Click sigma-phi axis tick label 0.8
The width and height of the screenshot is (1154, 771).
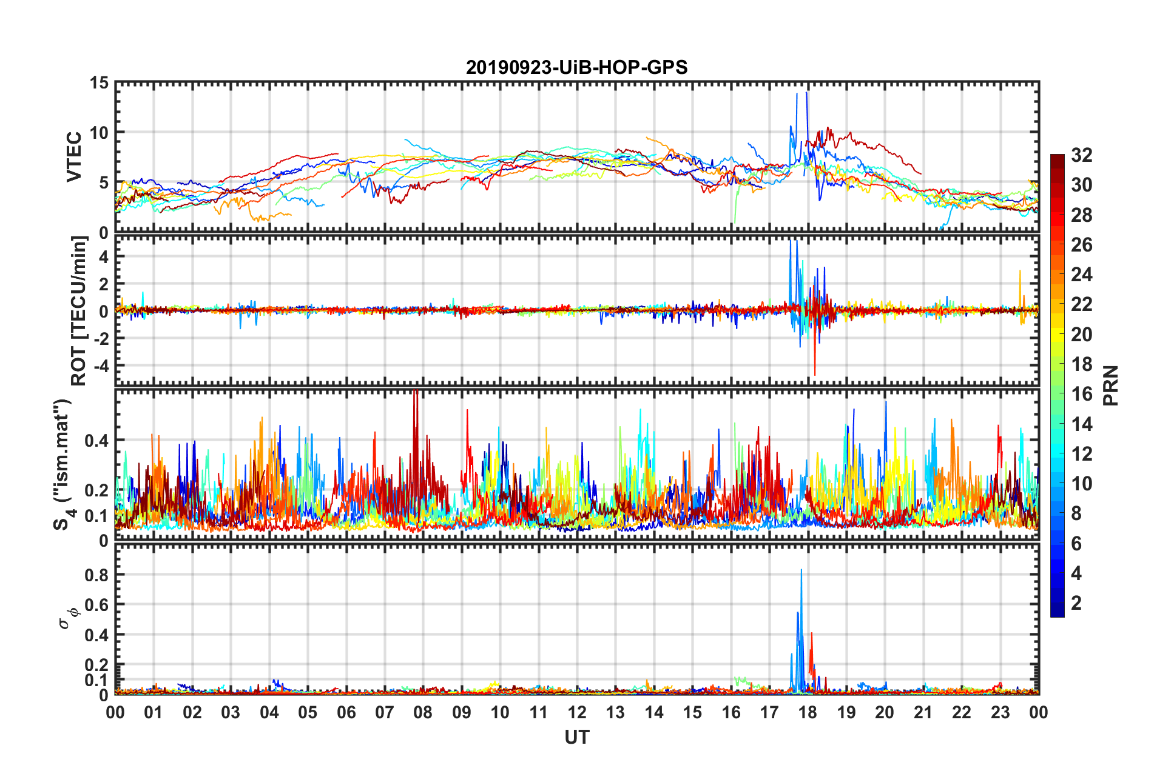click(x=97, y=575)
